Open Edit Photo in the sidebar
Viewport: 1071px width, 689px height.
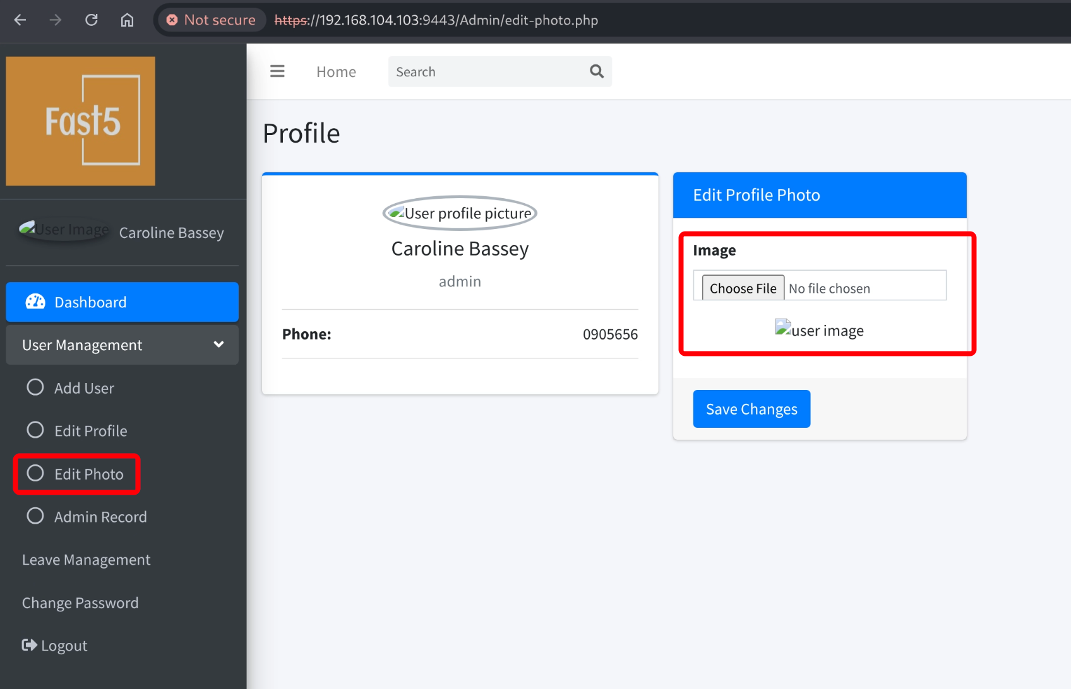coord(88,474)
